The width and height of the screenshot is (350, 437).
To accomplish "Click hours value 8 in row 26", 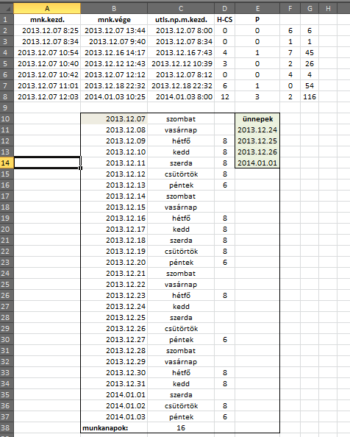I will click(x=225, y=296).
